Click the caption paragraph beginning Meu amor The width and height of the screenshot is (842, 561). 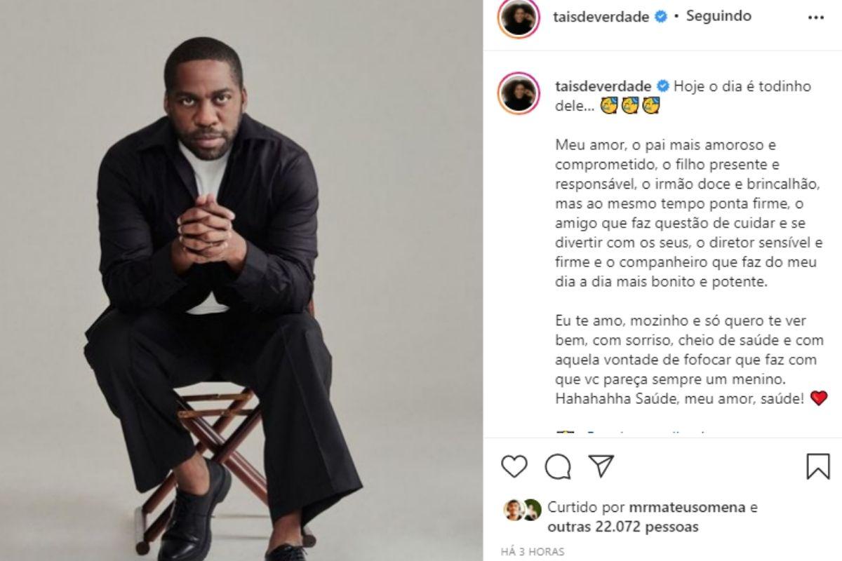click(x=688, y=214)
